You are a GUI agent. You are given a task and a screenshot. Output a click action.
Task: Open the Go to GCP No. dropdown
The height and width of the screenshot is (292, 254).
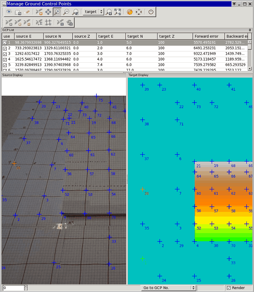(x=169, y=288)
